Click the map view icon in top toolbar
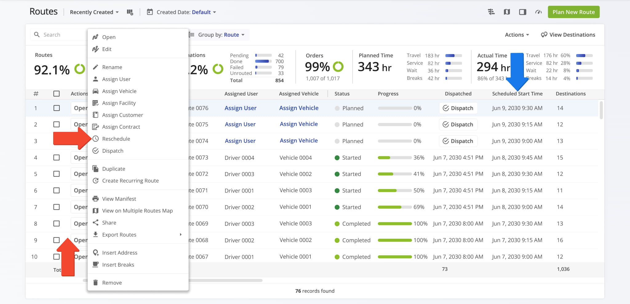Image resolution: width=630 pixels, height=304 pixels. coord(507,12)
